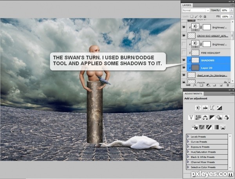Add a Color Balance adjustment
Screen dimensions: 235x179
[x=205, y=118]
